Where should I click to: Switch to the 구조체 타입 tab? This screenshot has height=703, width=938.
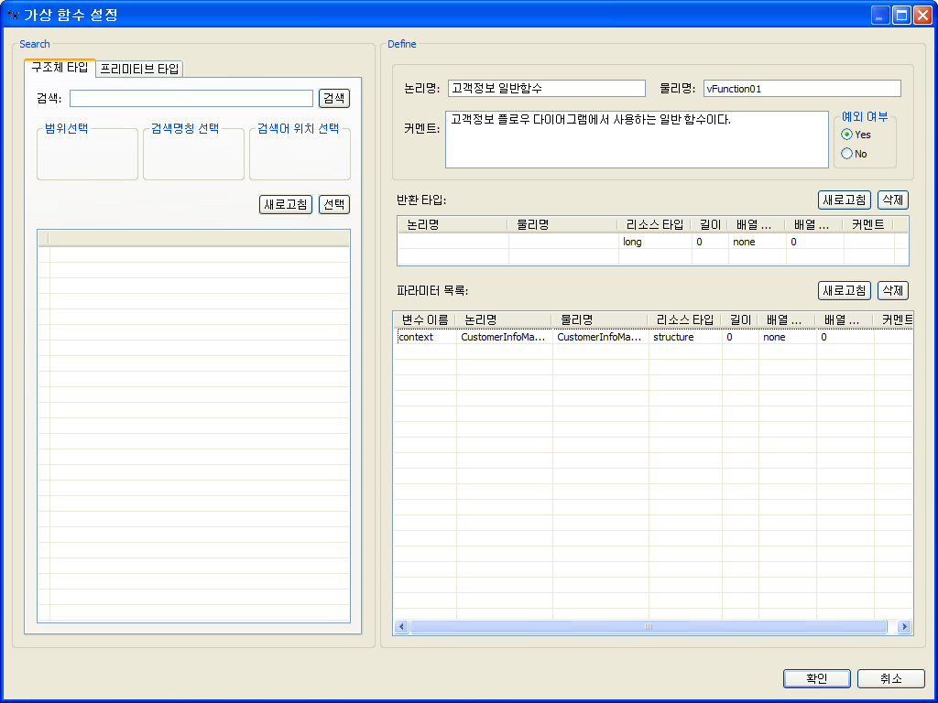point(60,68)
